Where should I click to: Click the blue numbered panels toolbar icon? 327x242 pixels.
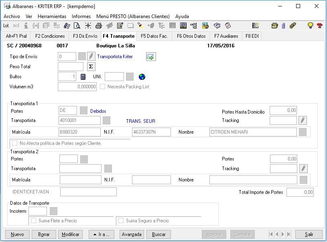click(183, 26)
